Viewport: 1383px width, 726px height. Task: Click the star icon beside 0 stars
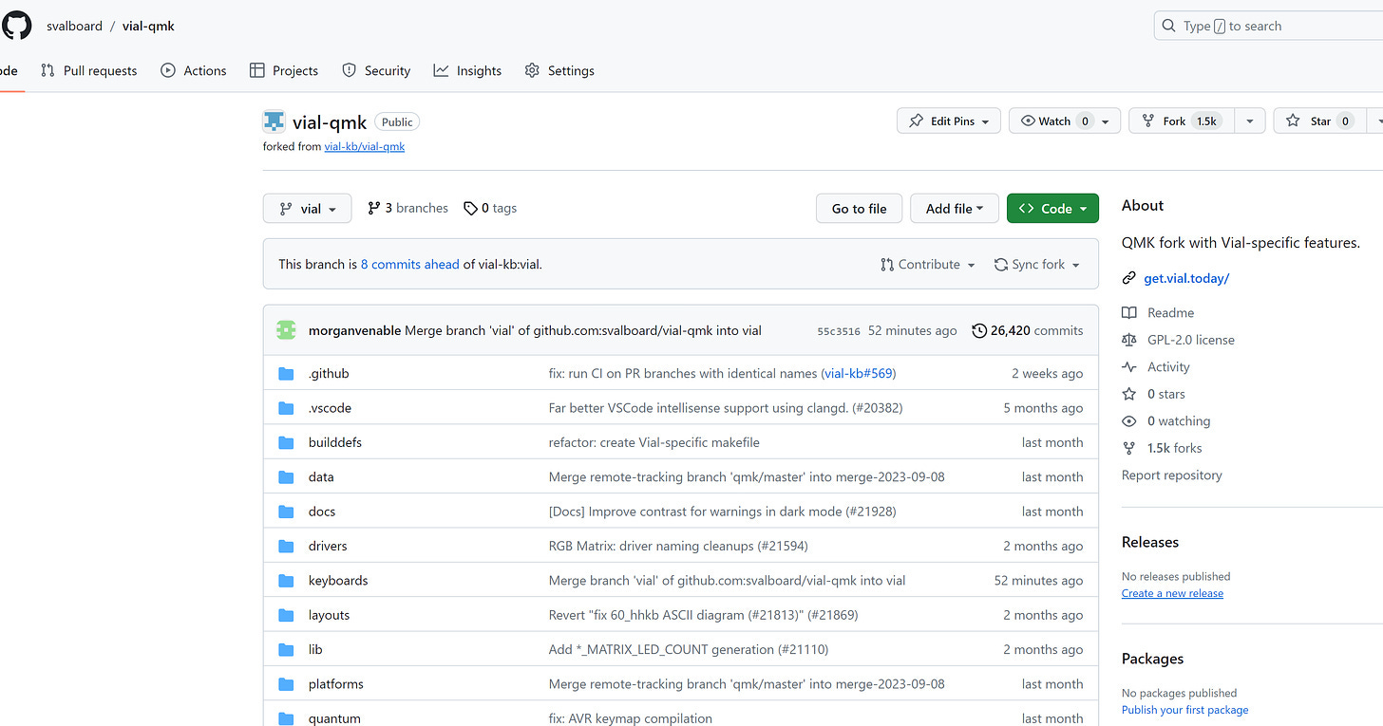1128,394
